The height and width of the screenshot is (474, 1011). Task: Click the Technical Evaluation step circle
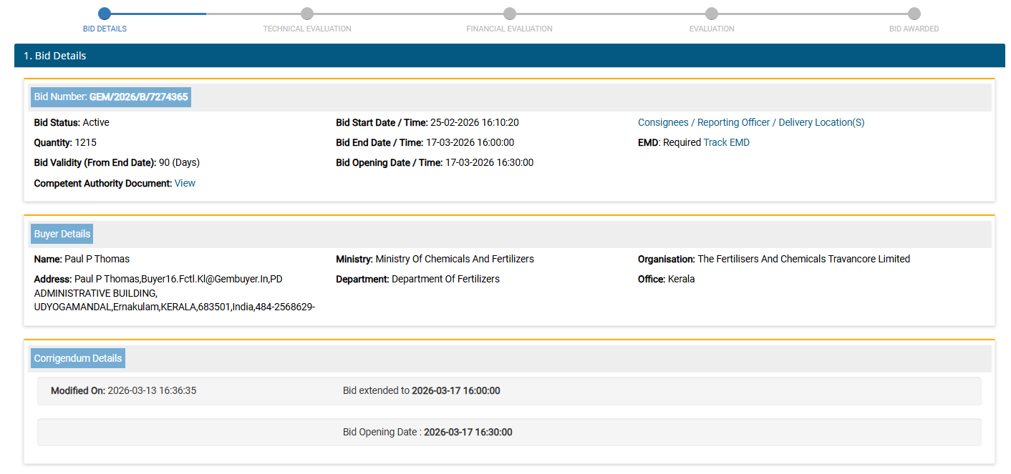307,14
